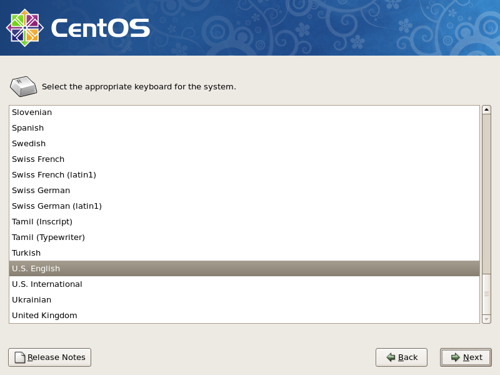Select Slovenian keyboard layout
This screenshot has width=500, height=375.
(32, 112)
